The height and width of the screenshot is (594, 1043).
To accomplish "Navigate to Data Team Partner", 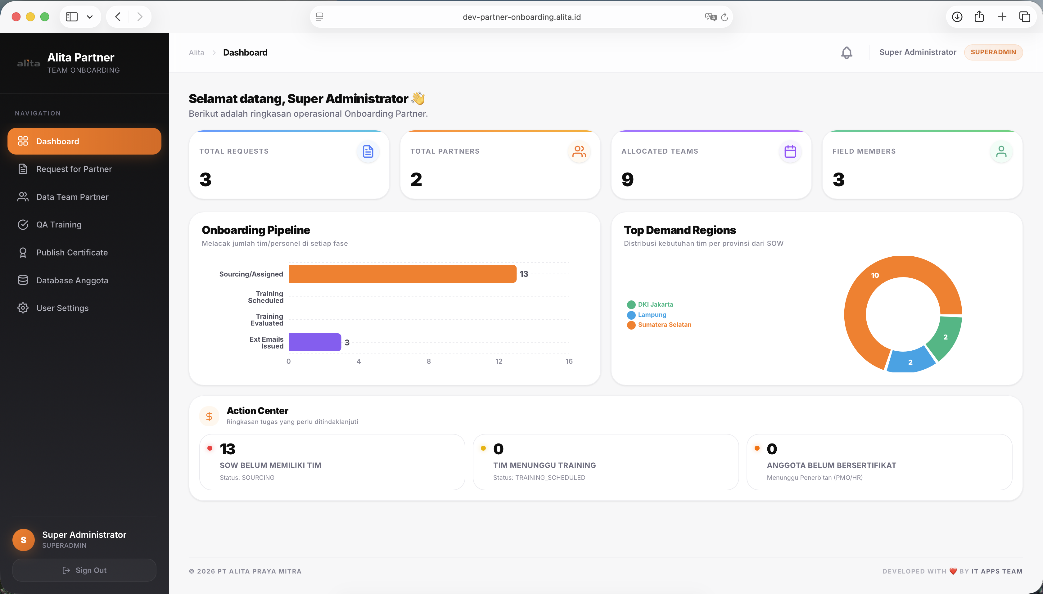I will point(84,197).
